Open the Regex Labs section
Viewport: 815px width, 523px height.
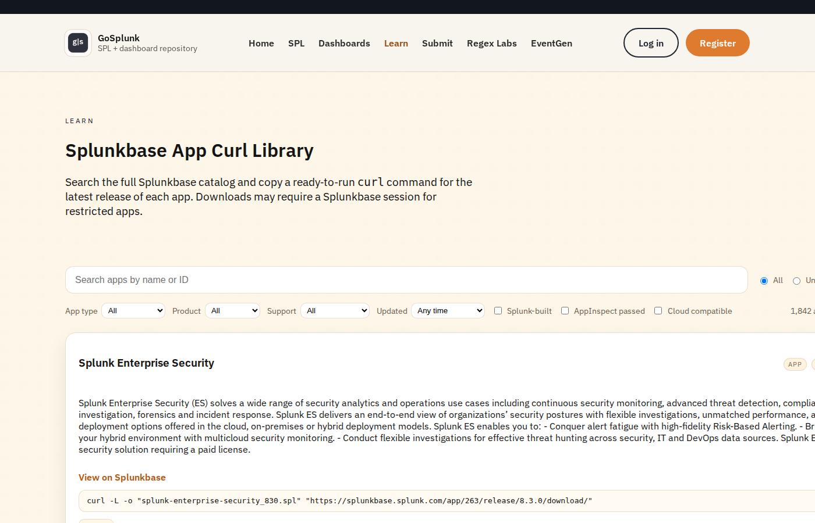click(491, 43)
